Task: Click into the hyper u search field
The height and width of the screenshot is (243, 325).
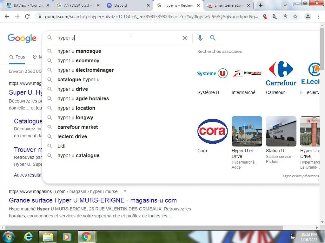Action: [x=118, y=38]
